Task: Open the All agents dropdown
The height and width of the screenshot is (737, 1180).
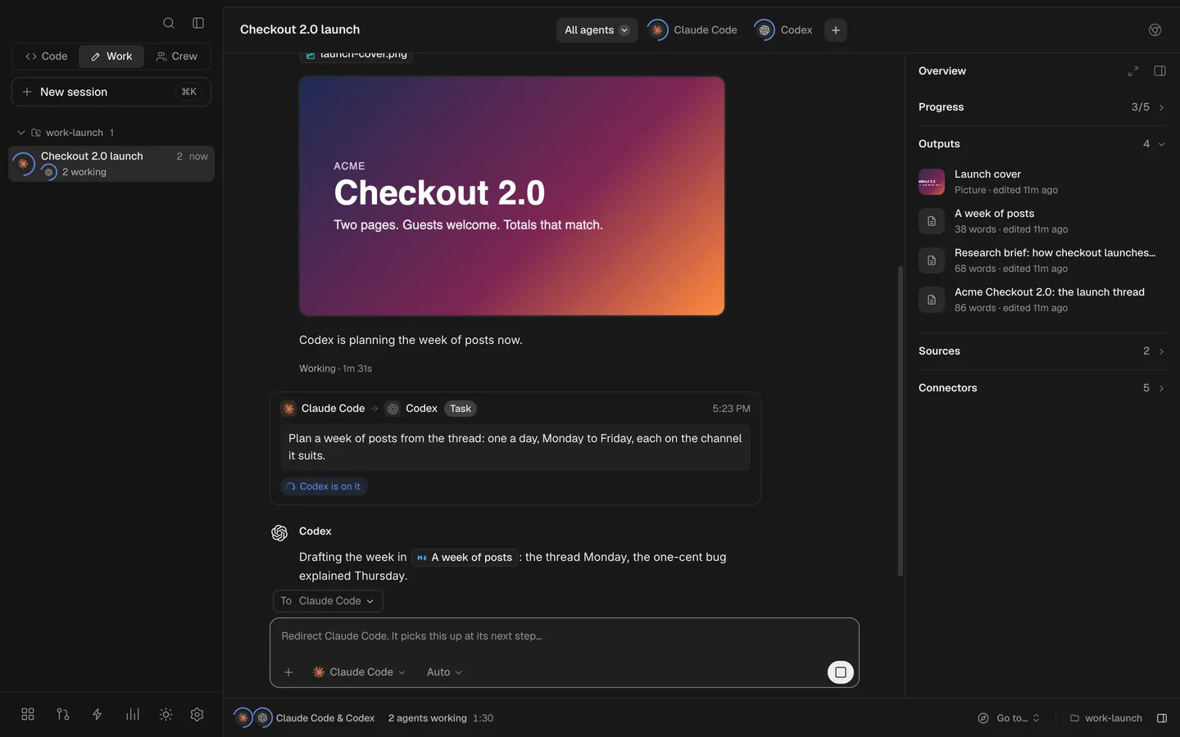Action: coord(597,30)
